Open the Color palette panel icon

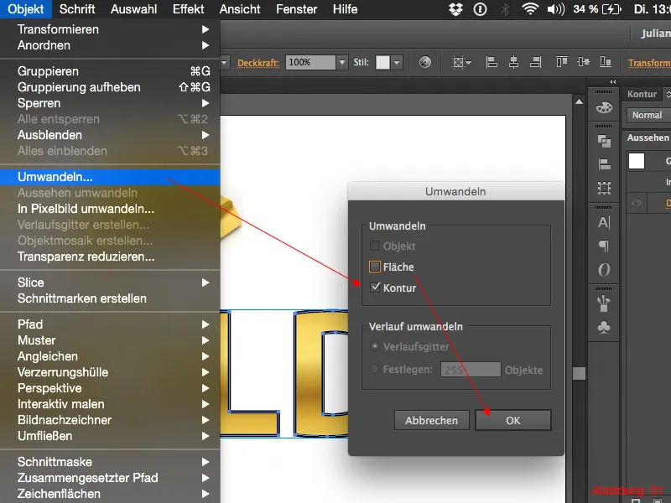coord(604,108)
